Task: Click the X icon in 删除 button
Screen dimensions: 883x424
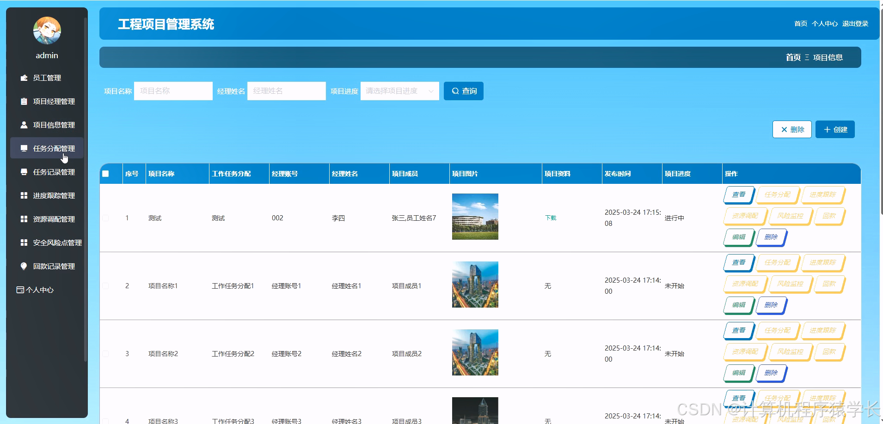Action: tap(784, 129)
